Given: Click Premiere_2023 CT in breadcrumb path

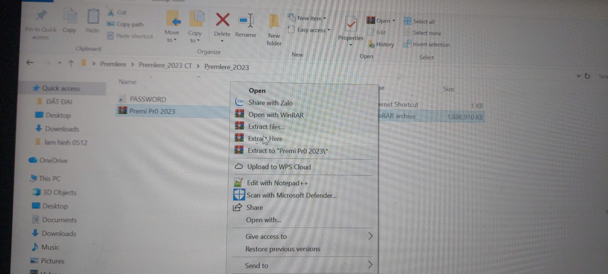Looking at the screenshot, I should pos(165,65).
